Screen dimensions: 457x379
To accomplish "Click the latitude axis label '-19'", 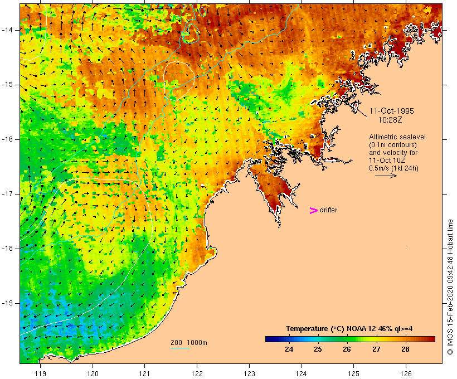I will (7, 303).
